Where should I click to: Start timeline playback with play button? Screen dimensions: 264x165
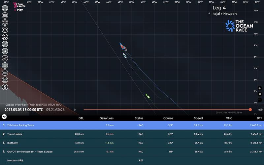[75, 110]
